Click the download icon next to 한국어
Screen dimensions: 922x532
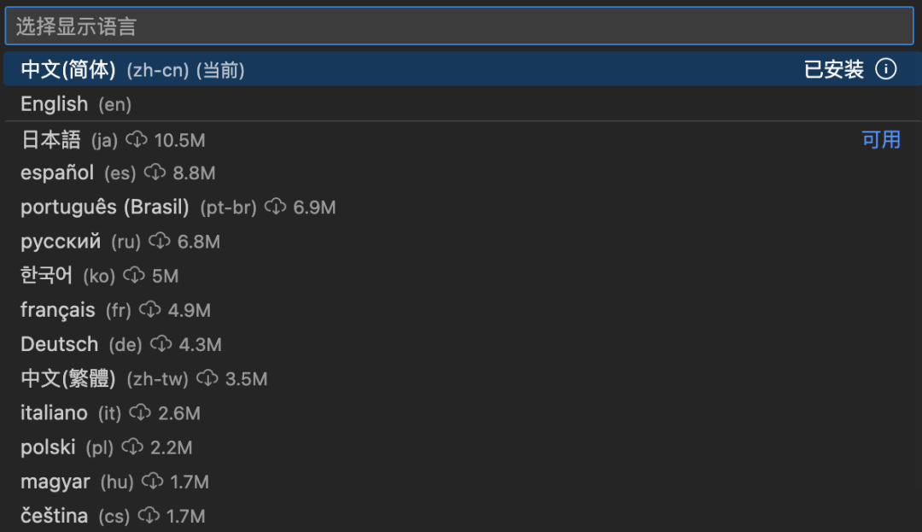pyautogui.click(x=134, y=276)
